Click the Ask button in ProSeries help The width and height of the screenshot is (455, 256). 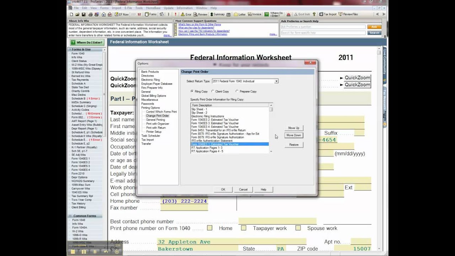tap(374, 27)
